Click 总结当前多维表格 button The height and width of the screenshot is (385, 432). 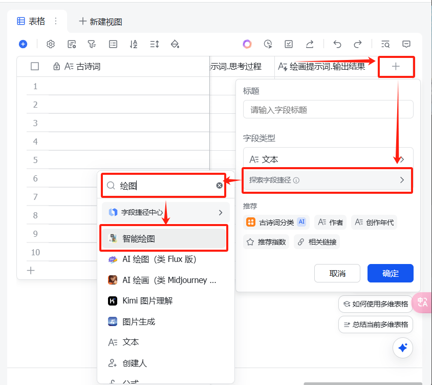[376, 325]
